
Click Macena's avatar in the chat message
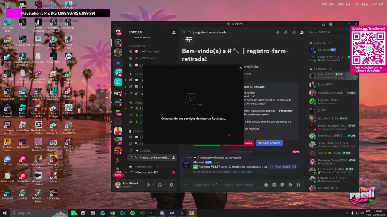186,164
